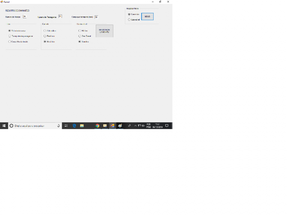Click the muted volume icon in the tray
The height and width of the screenshot is (215, 287).
143,126
